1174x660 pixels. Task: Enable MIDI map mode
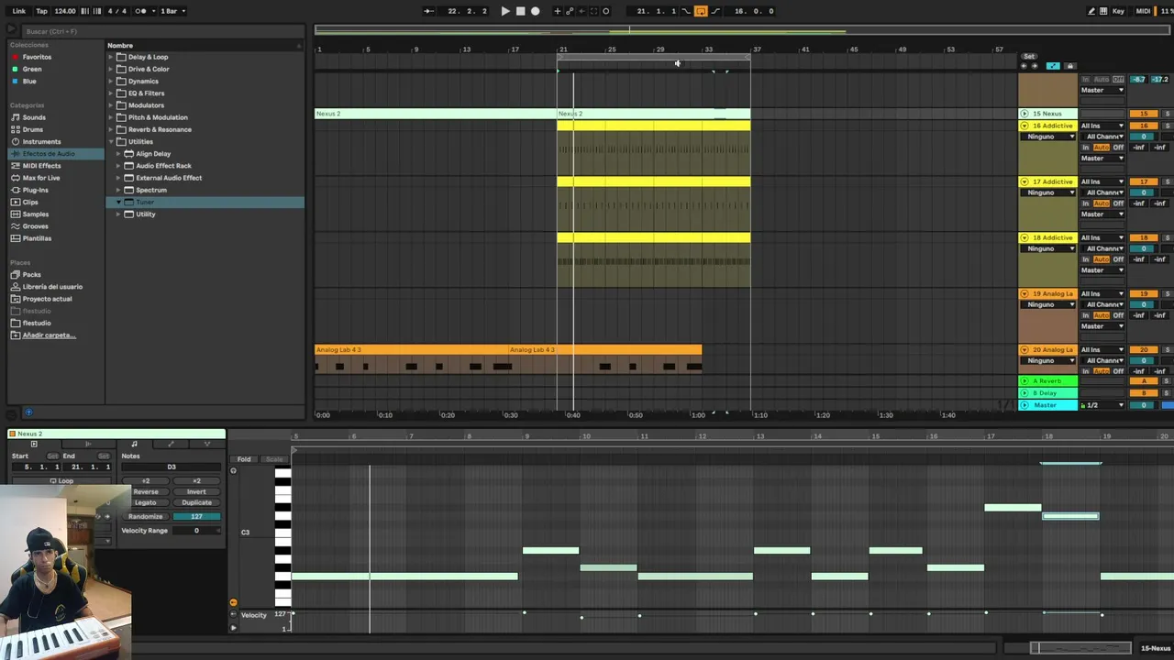[1143, 11]
